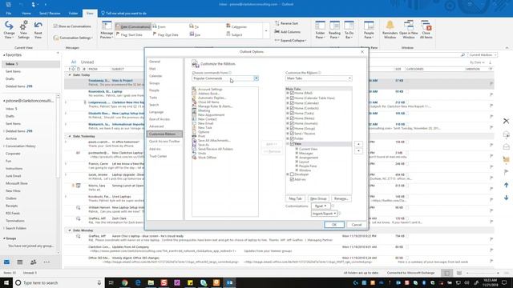Enable the Developer tab checkbox
The image size is (513, 288).
click(x=292, y=174)
